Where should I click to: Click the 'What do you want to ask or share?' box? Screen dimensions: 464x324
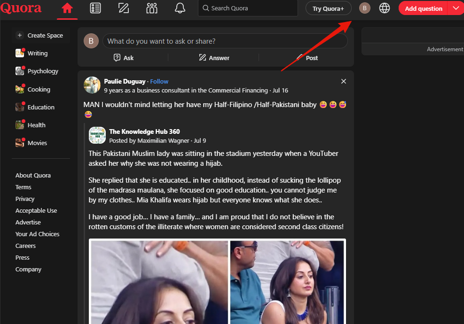(x=225, y=41)
